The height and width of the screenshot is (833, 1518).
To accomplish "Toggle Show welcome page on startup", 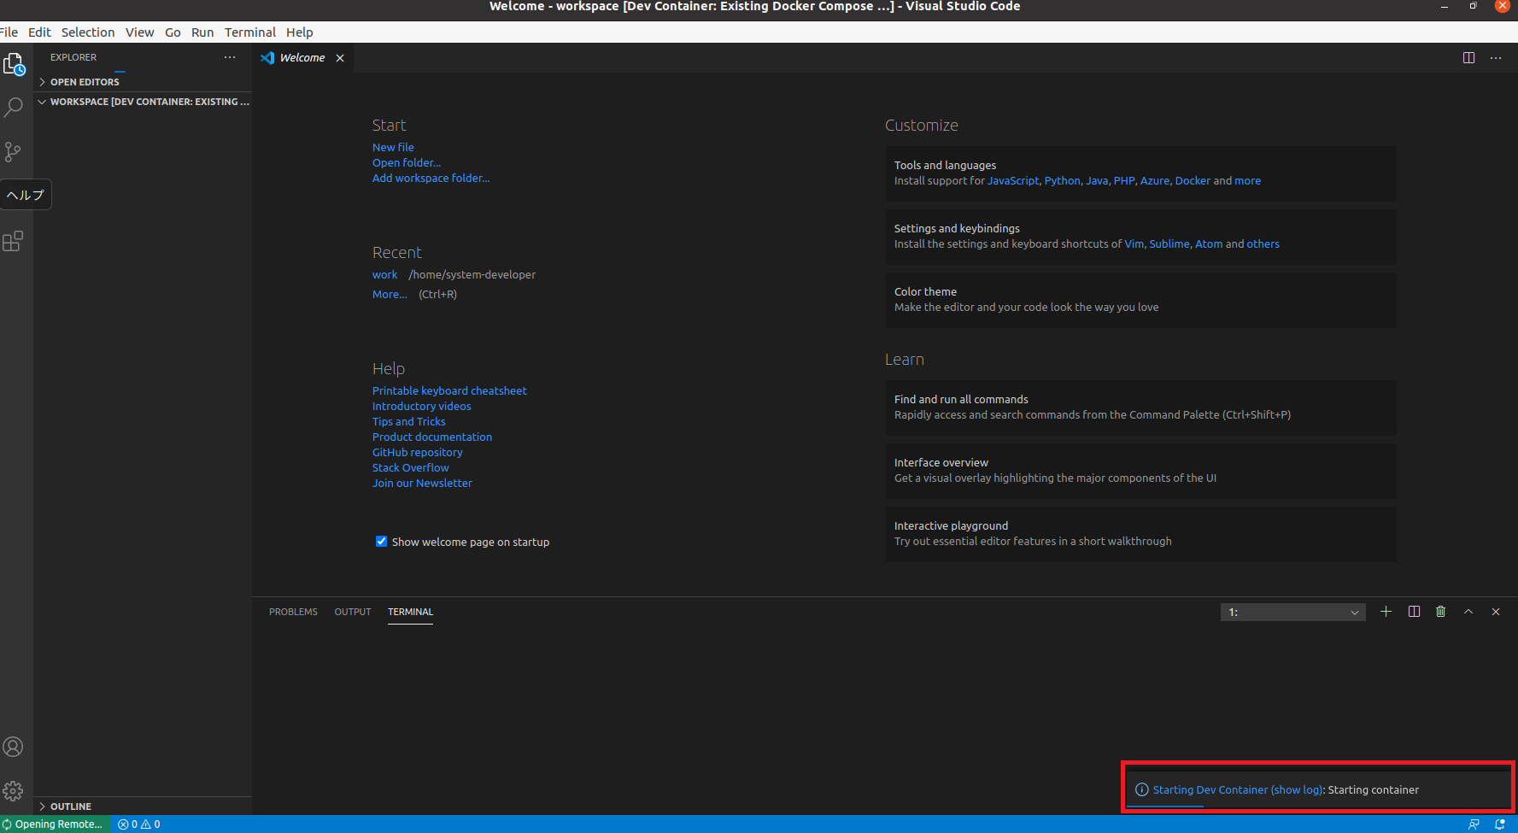I will [x=381, y=542].
